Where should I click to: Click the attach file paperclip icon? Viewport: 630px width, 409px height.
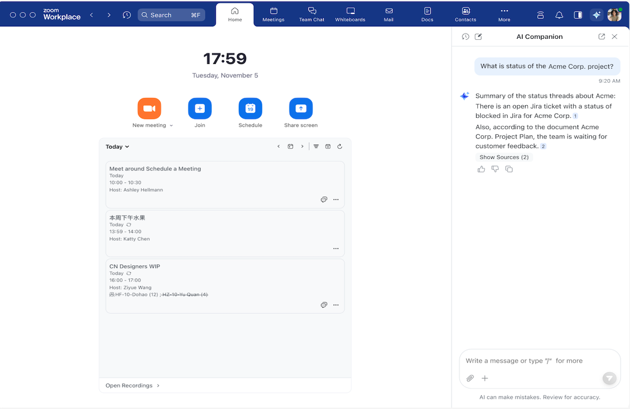tap(470, 378)
